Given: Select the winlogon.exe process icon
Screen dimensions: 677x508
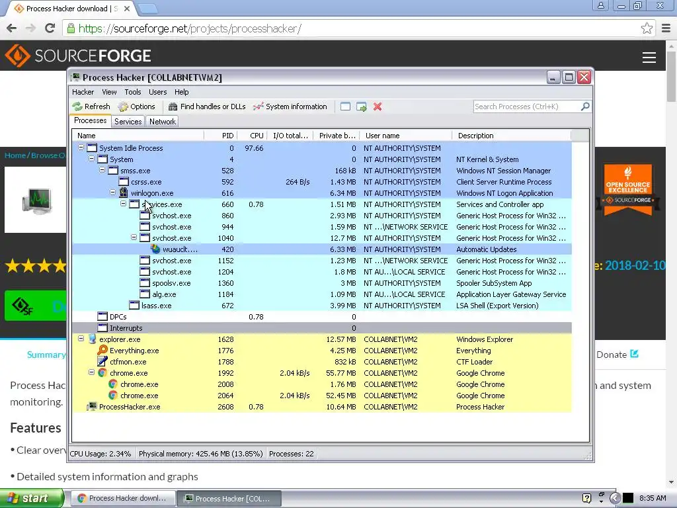Looking at the screenshot, I should click(124, 192).
